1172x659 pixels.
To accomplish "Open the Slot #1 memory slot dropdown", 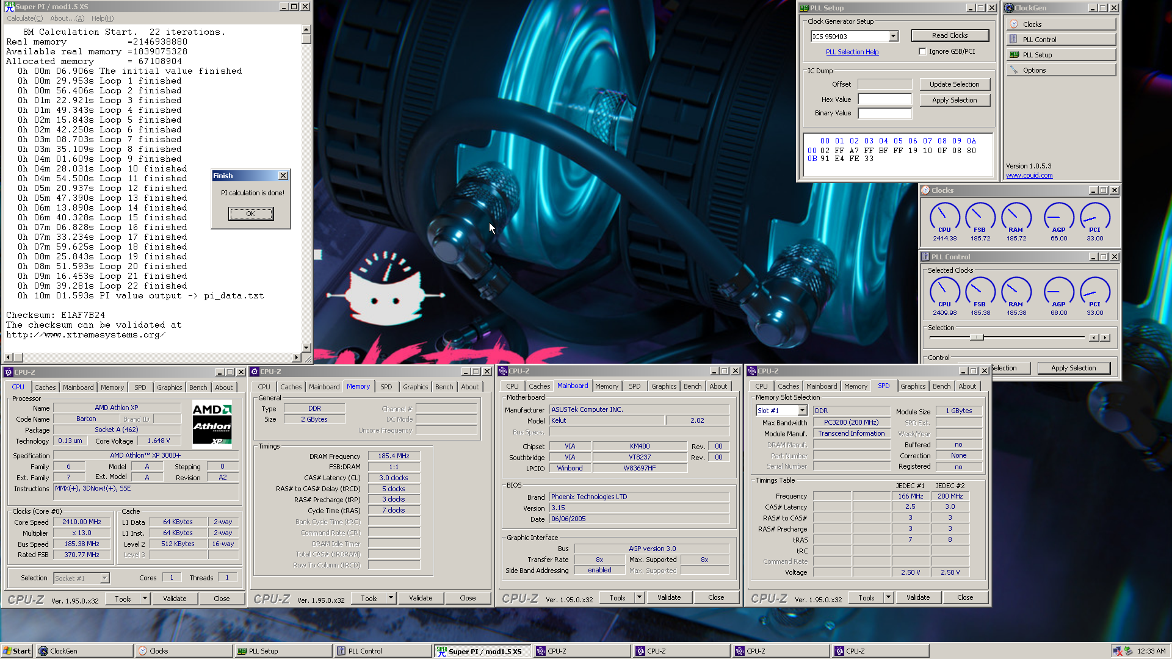I will point(802,411).
